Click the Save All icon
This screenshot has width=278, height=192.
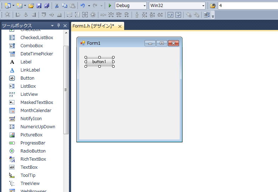coord(46,6)
